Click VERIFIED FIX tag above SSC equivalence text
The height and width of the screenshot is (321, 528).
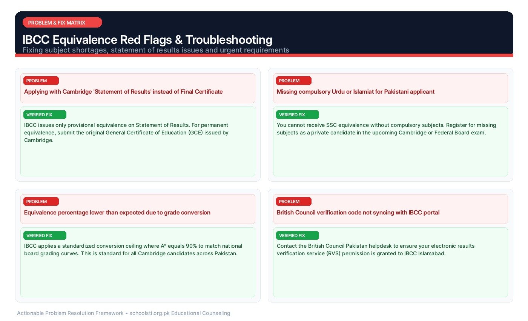point(297,114)
